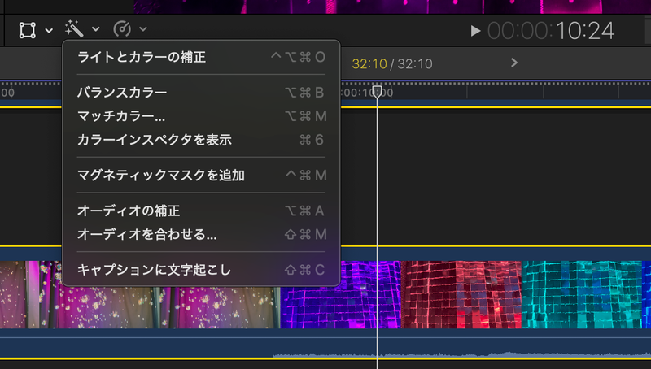Open the retime options chevron

pyautogui.click(x=143, y=29)
